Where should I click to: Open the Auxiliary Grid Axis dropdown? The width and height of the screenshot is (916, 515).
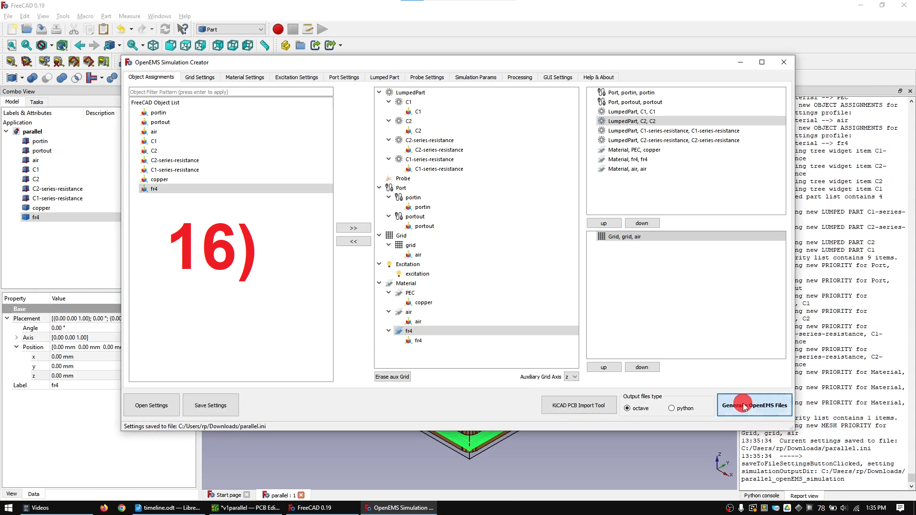572,376
